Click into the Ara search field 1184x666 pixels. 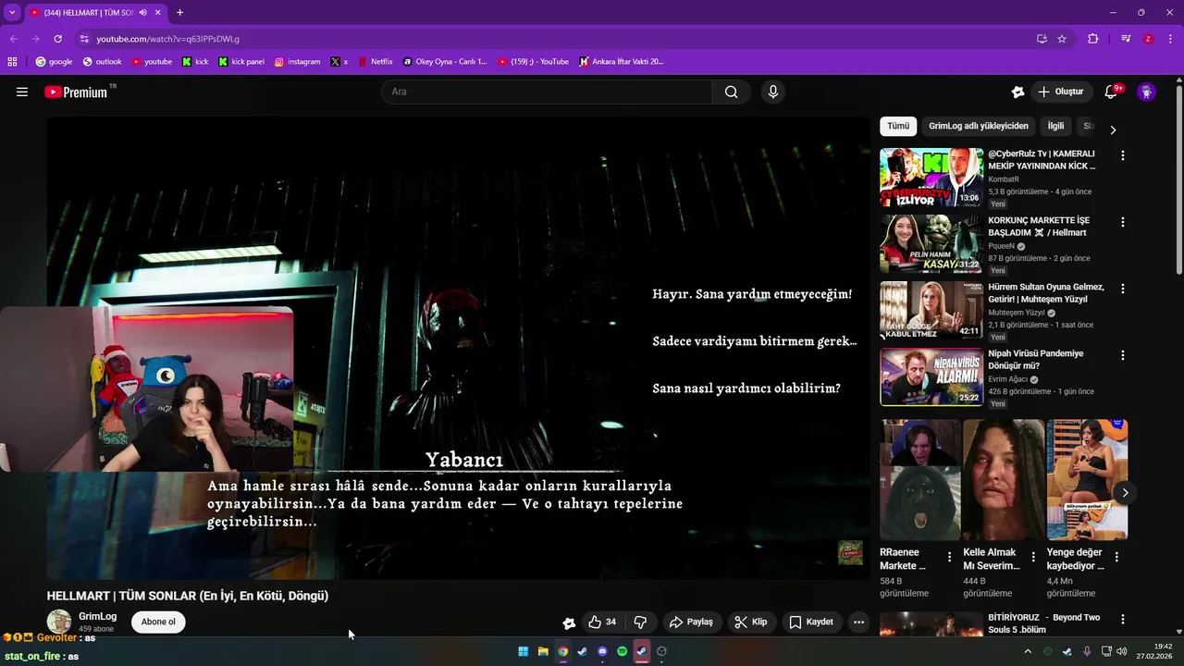(547, 92)
